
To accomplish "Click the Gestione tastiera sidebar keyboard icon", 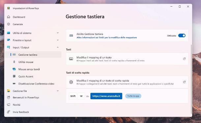I will click(x=14, y=55).
